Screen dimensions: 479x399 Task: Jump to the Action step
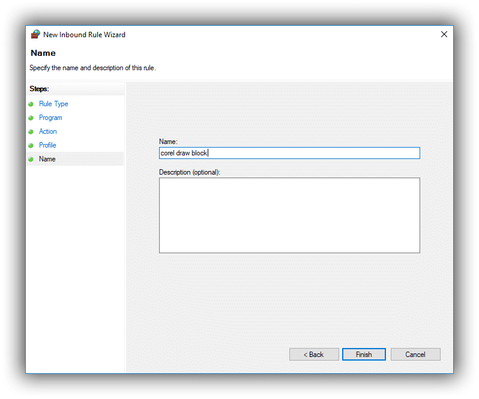pos(47,131)
